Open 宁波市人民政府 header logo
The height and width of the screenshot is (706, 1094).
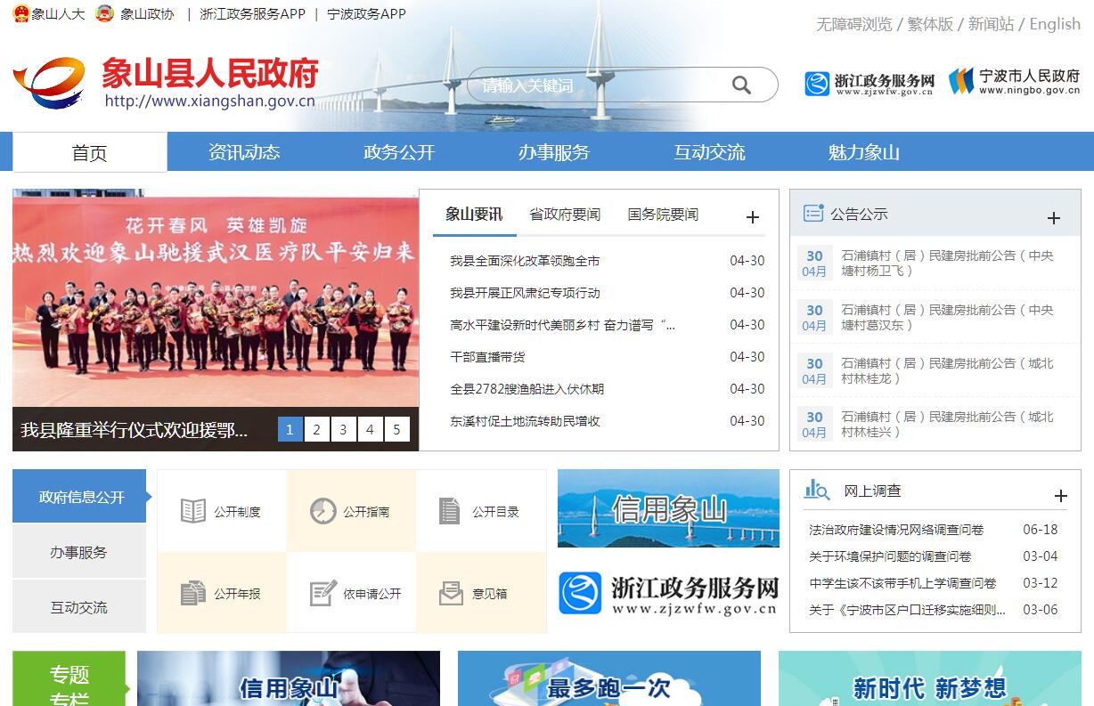pyautogui.click(x=1014, y=81)
